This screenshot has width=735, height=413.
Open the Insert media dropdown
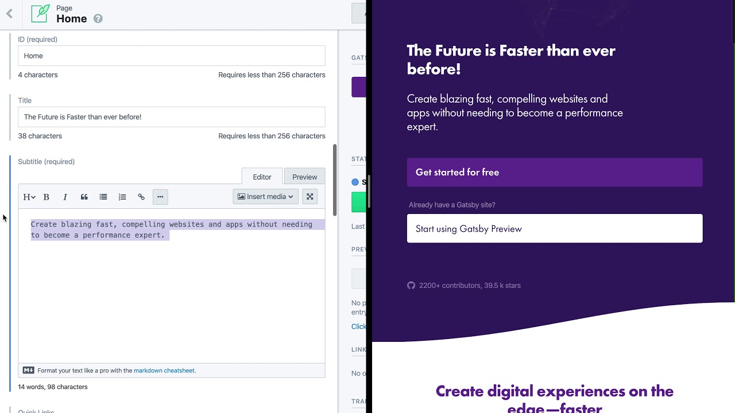pos(265,197)
